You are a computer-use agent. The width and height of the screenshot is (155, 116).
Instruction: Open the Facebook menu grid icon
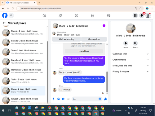pos(135,15)
